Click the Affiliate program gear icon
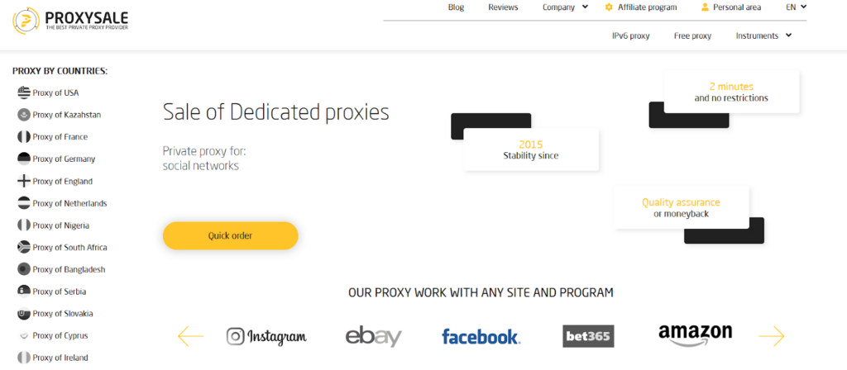This screenshot has width=847, height=370. pos(609,7)
